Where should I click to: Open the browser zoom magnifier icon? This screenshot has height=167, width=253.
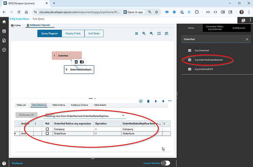point(150,12)
